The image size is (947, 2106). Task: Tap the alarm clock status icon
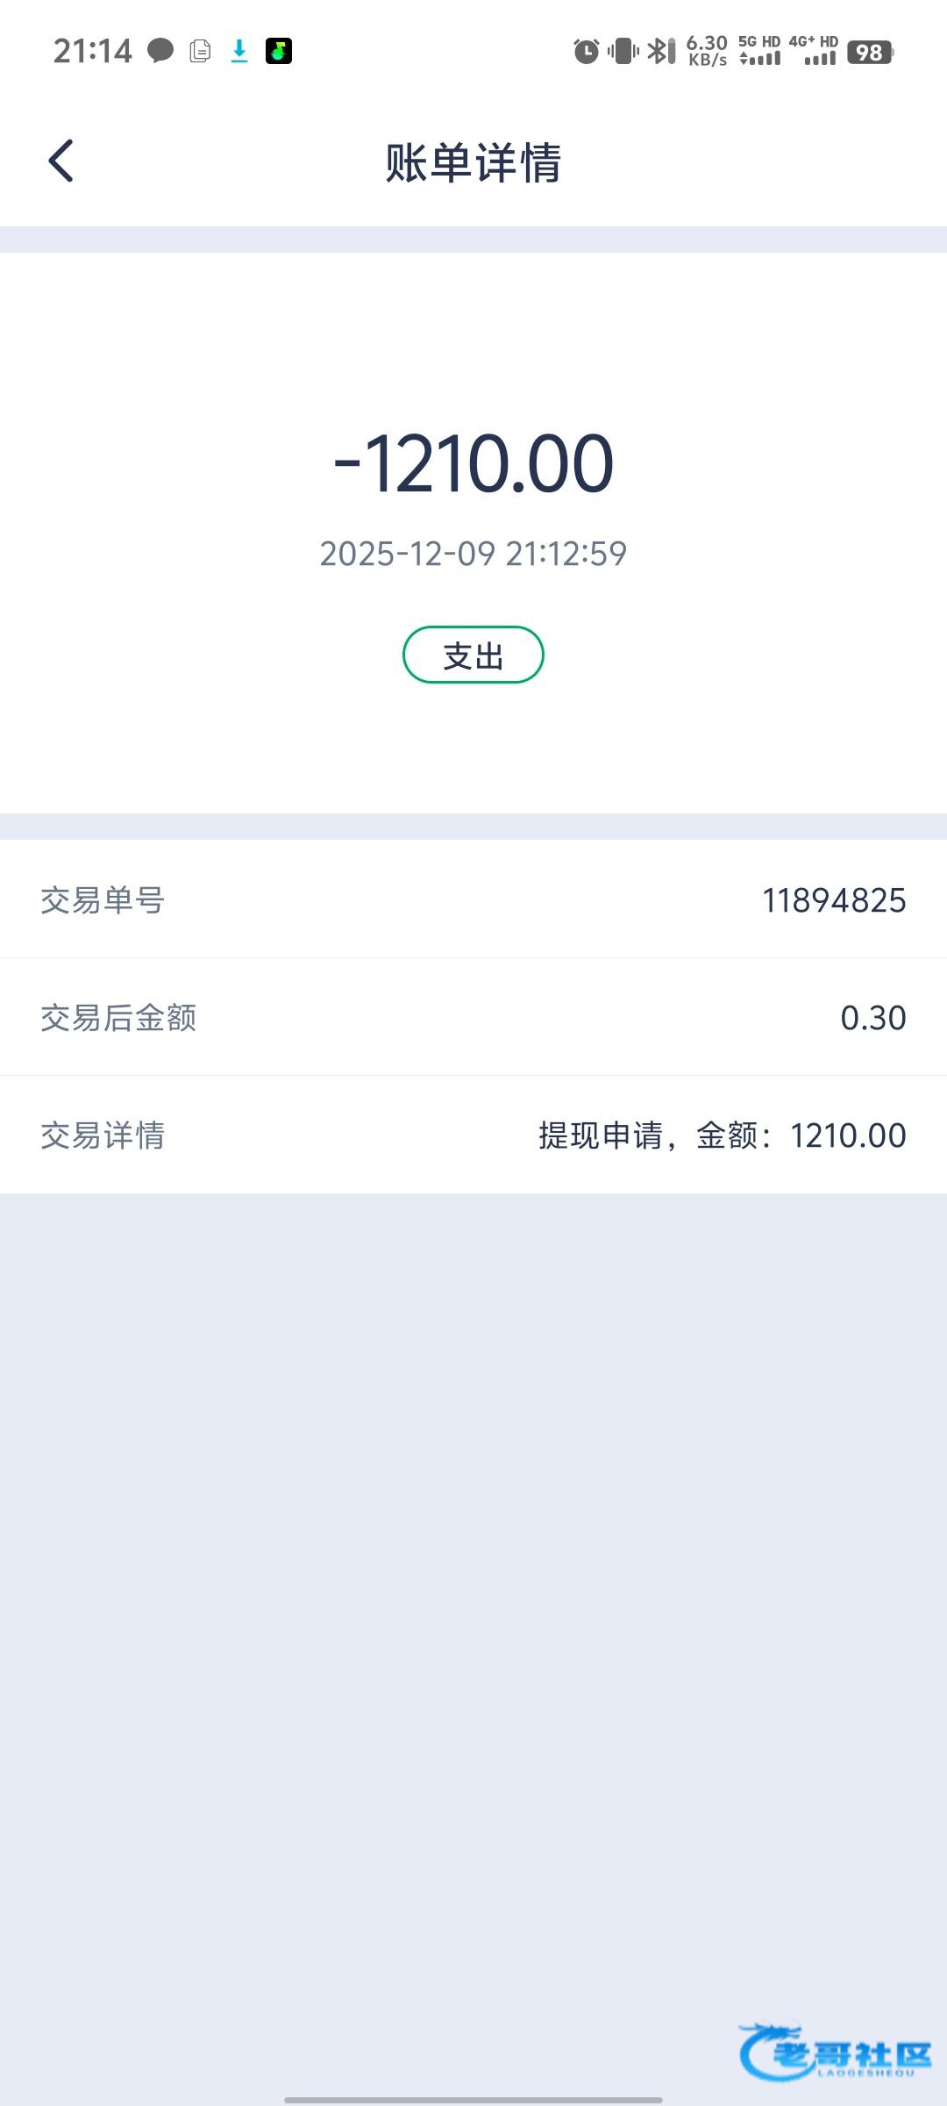coord(586,51)
